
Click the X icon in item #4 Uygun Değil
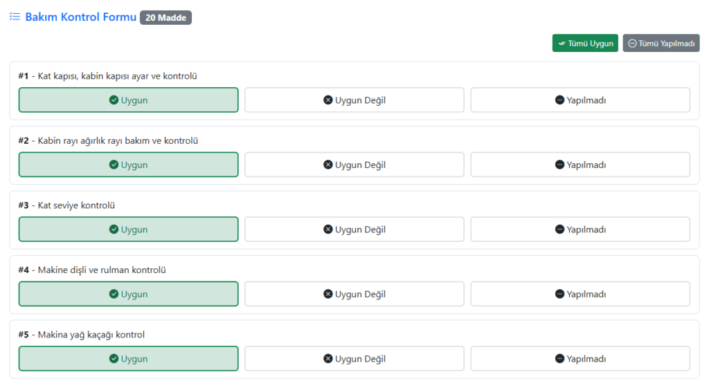pos(328,293)
